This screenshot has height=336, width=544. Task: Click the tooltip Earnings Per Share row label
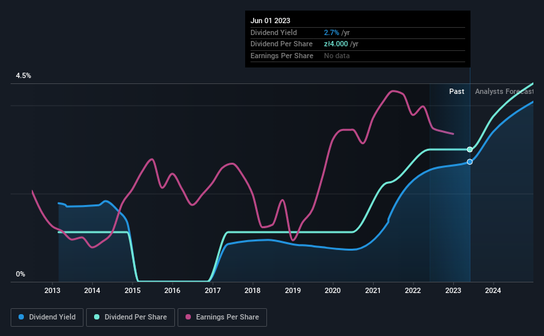[x=282, y=56]
